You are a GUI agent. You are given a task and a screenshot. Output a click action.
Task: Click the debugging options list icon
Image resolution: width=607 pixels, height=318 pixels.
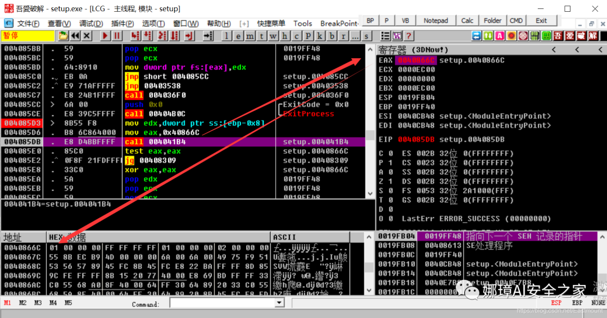pos(385,36)
